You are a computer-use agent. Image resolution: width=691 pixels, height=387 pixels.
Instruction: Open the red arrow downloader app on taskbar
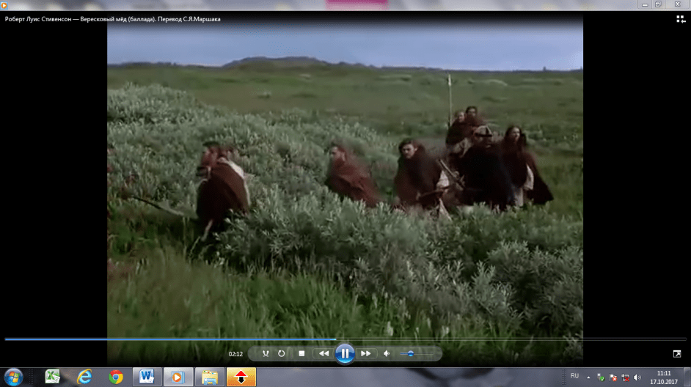point(241,377)
